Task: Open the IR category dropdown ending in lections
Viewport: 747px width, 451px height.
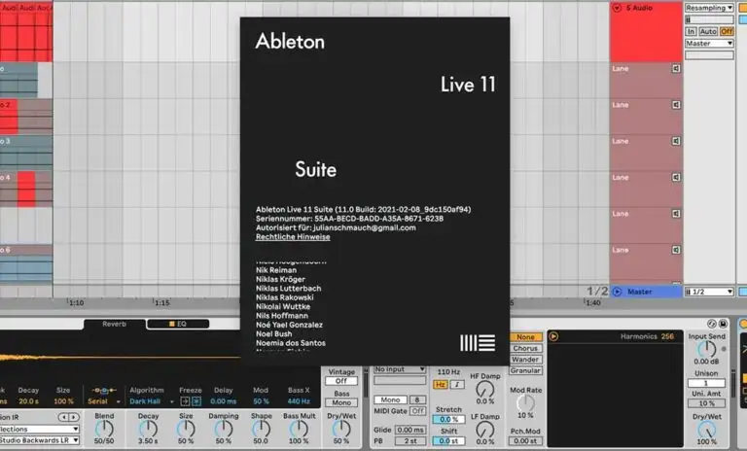Action: pyautogui.click(x=40, y=429)
